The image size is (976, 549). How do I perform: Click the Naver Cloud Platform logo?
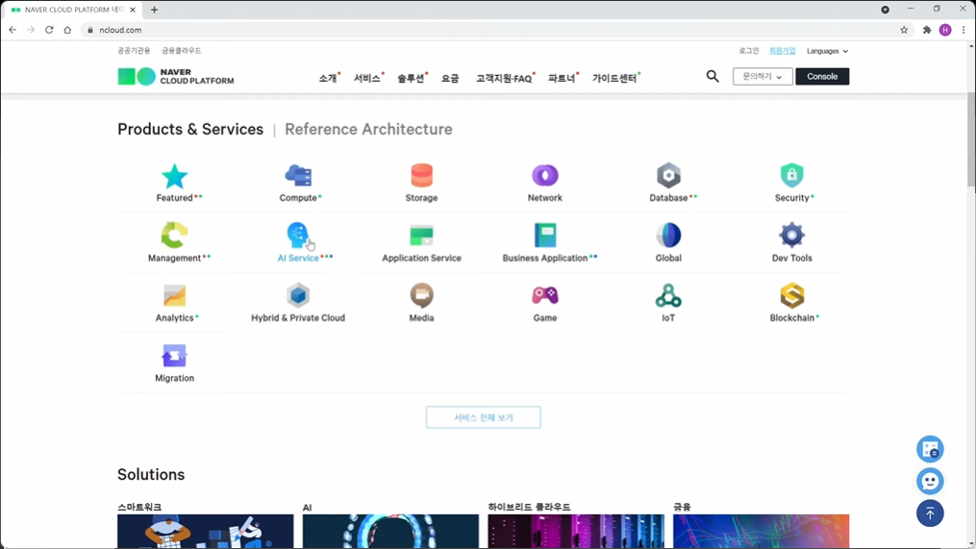(176, 77)
